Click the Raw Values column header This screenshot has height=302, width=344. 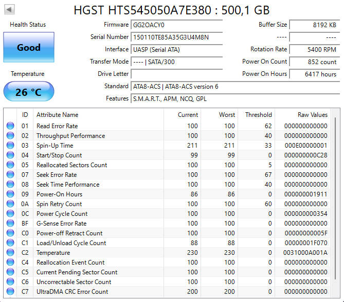[x=302, y=115]
